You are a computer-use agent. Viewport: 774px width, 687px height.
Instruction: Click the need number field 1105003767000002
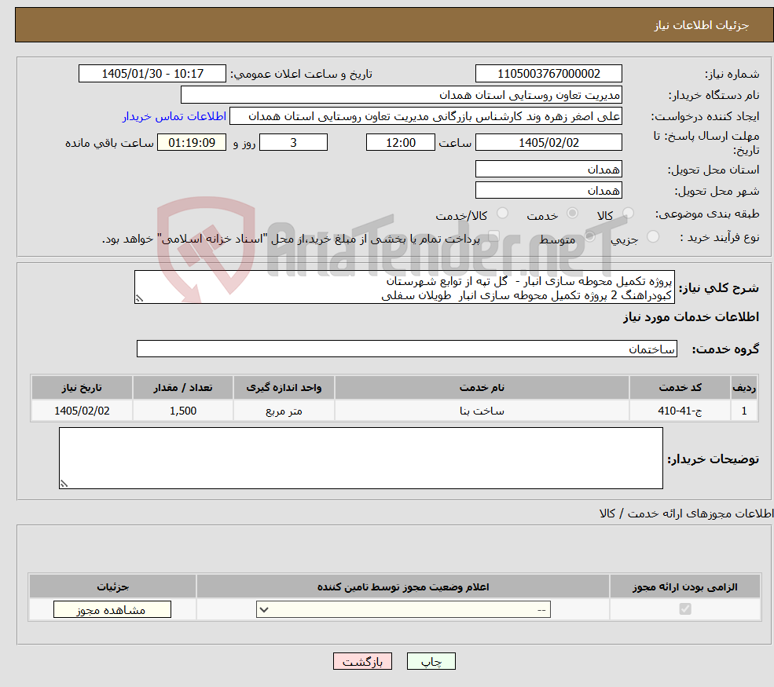[548, 74]
